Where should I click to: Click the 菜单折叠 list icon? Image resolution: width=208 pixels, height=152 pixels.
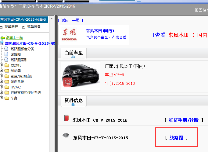click(23, 27)
